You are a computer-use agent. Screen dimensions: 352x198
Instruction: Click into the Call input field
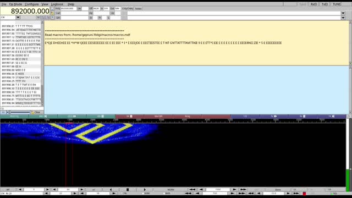coord(75,13)
